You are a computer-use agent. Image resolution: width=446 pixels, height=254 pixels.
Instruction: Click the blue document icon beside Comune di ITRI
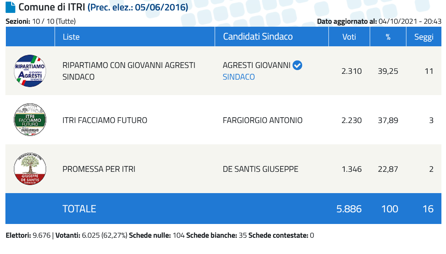point(10,8)
